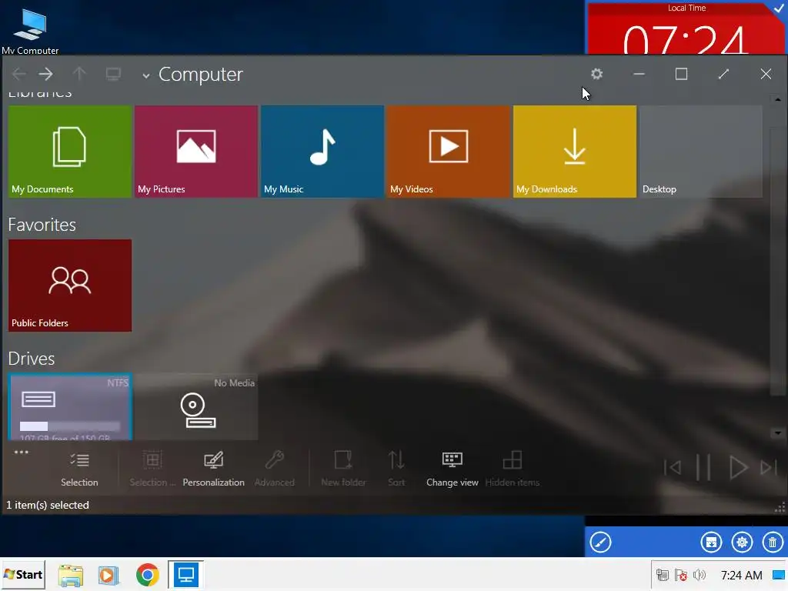Click the 7:24 AM taskbar clock
This screenshot has width=788, height=591.
pyautogui.click(x=741, y=576)
